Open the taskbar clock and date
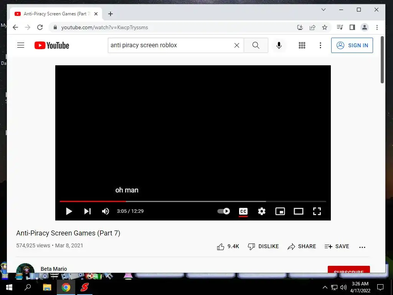The height and width of the screenshot is (295, 393). [360, 287]
